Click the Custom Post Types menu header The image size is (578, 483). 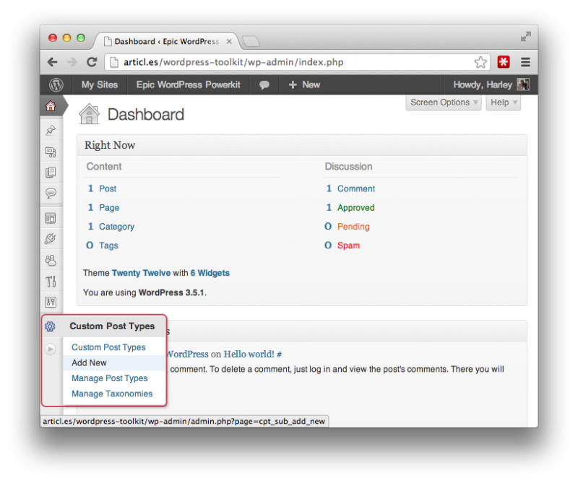coord(112,326)
